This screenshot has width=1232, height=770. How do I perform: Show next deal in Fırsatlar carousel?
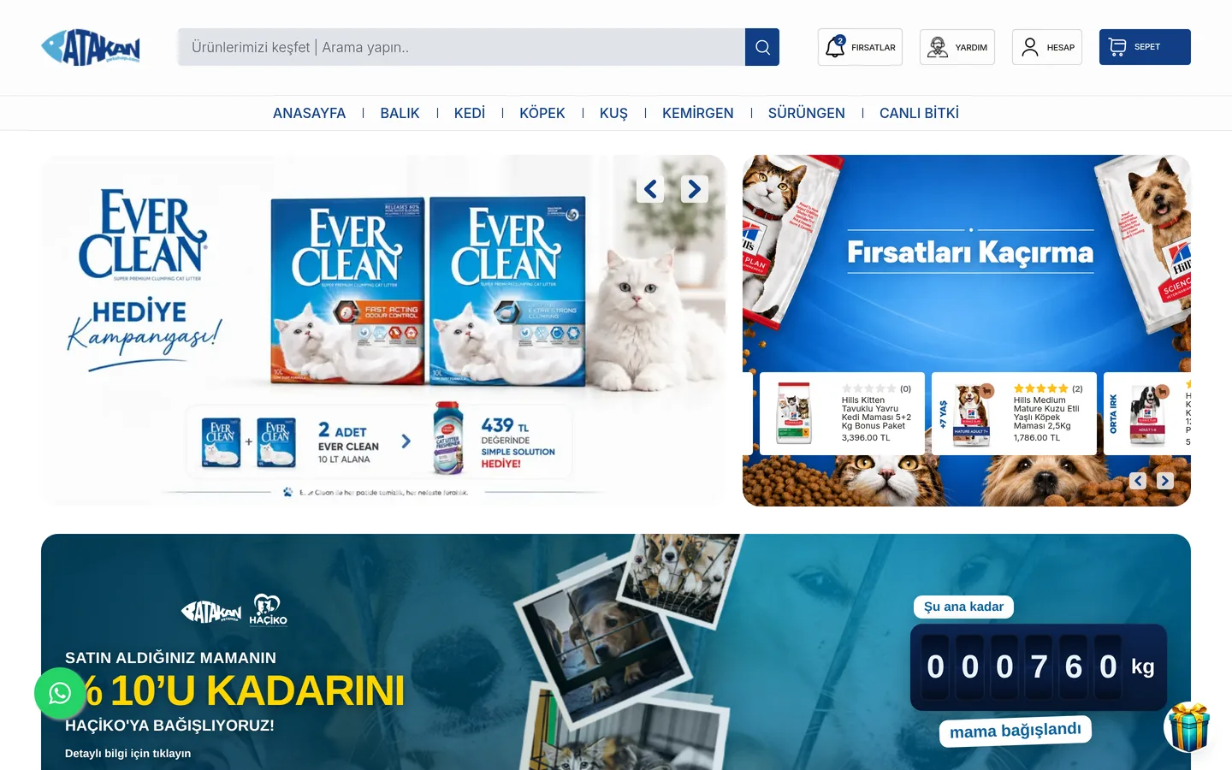[x=1165, y=481]
